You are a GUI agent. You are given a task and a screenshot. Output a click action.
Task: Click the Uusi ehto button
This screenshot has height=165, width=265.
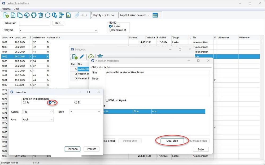[172, 141]
